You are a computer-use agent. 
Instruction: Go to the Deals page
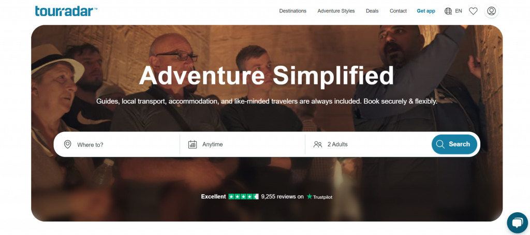[372, 11]
